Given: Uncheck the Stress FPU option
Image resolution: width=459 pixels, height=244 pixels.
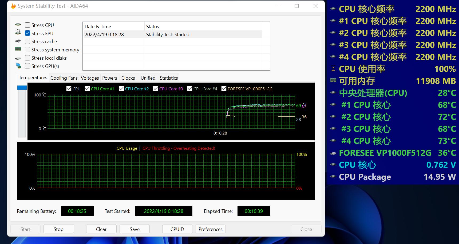Looking at the screenshot, I should coord(27,33).
